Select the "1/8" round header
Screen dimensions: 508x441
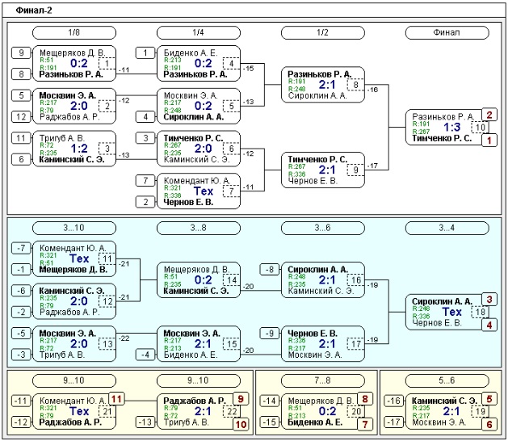[x=74, y=33]
